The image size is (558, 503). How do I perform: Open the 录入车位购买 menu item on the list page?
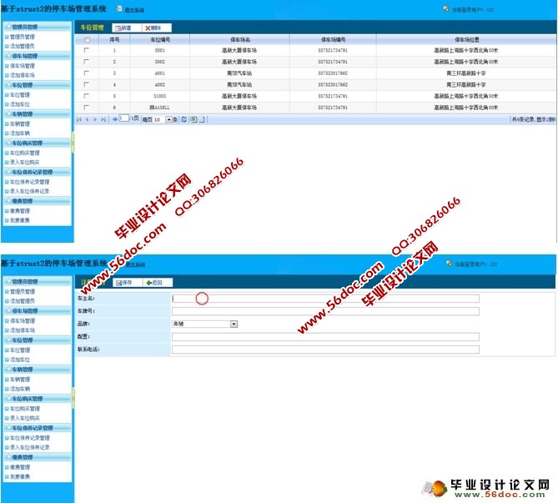point(24,163)
